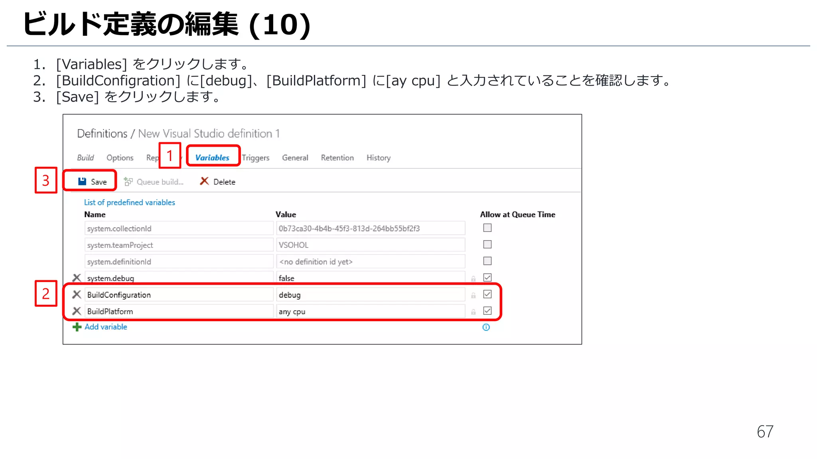This screenshot has height=459, width=817.
Task: Remove the BuildPlatform variable with its X icon
Action: coord(77,311)
